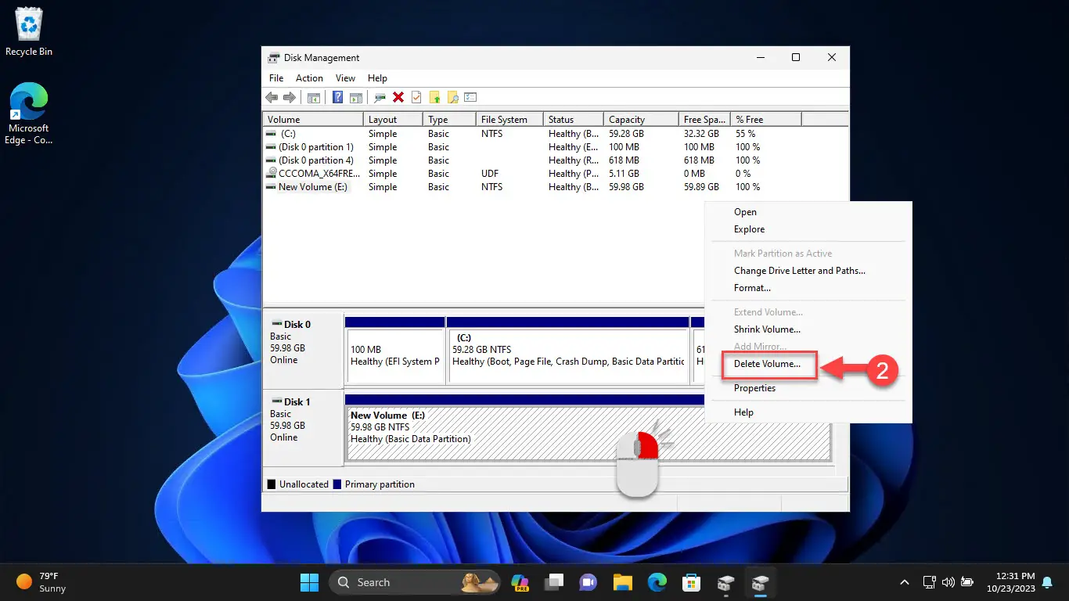
Task: Select the (Disk 0 partition 4) row
Action: (x=556, y=160)
